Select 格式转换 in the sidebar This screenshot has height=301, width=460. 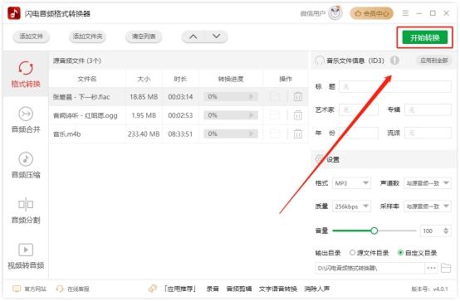26,74
